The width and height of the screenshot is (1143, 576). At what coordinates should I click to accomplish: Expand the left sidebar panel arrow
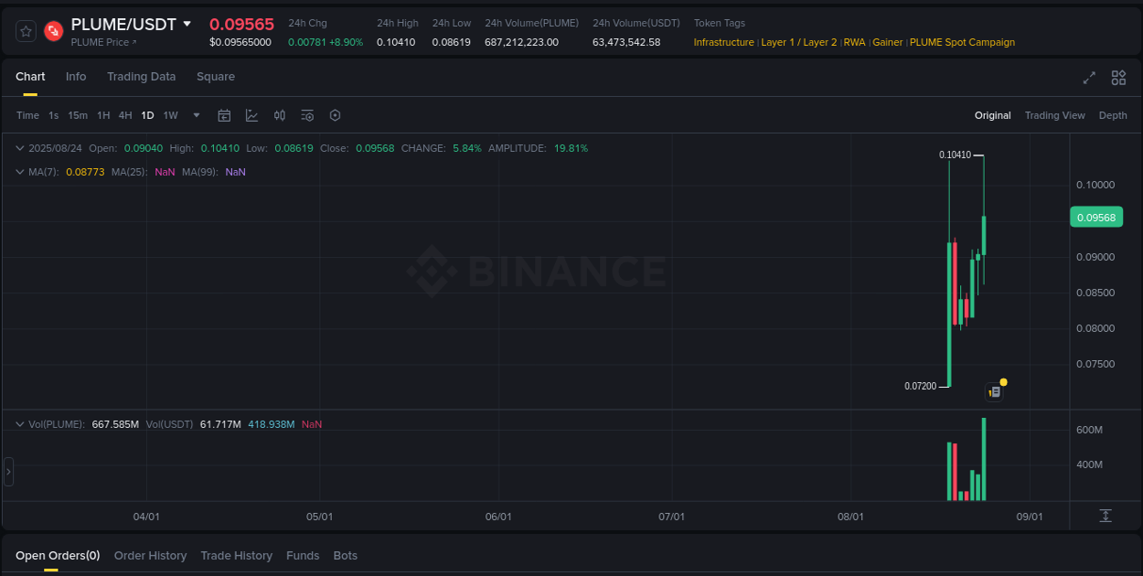coord(7,471)
